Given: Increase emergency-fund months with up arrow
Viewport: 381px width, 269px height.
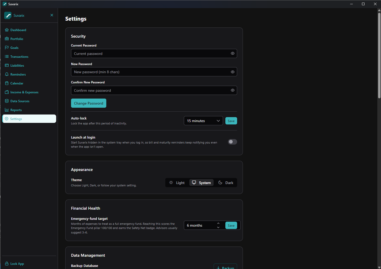Looking at the screenshot, I should tap(218, 223).
